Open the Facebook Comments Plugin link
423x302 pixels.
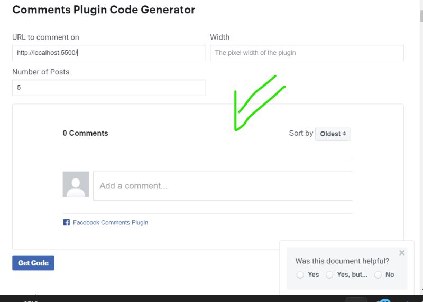point(111,222)
